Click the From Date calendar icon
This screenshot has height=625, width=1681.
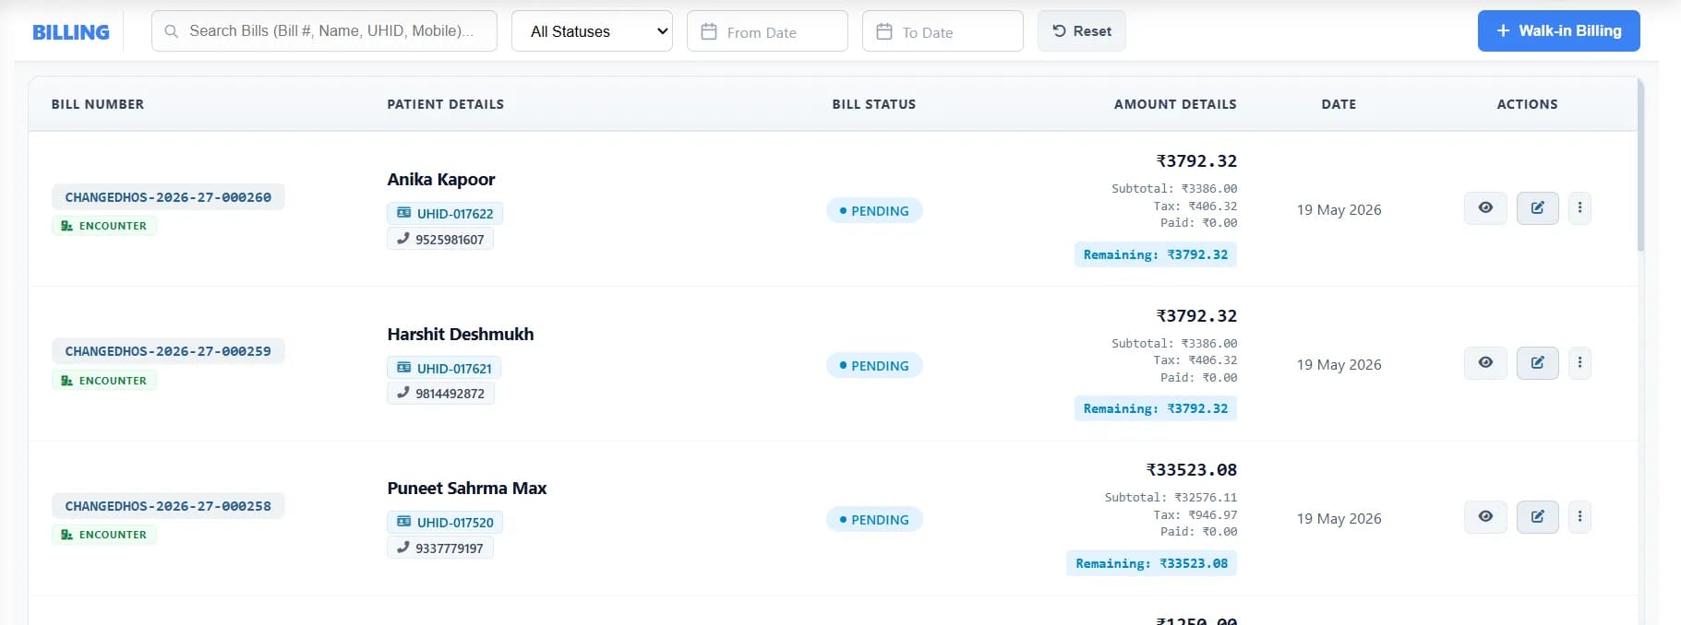point(709,31)
